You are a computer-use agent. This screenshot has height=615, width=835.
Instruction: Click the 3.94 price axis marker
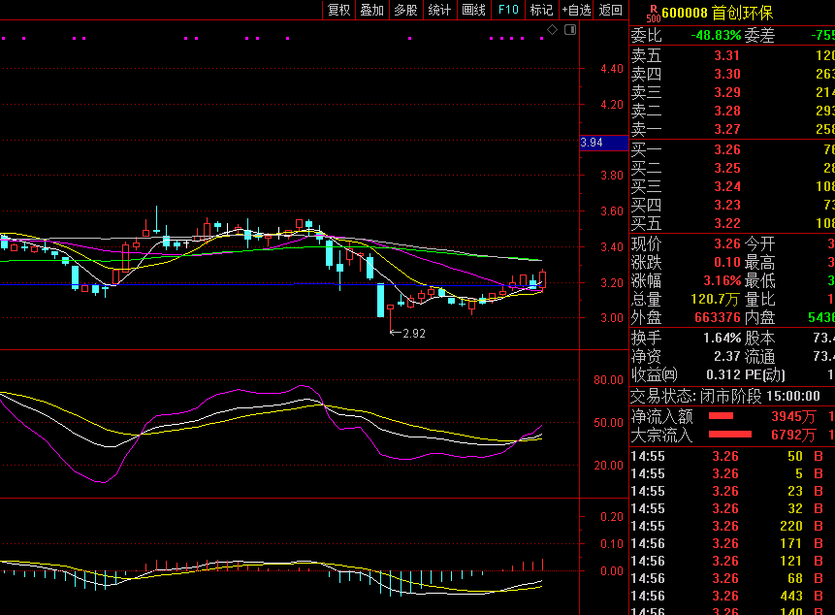click(x=604, y=143)
